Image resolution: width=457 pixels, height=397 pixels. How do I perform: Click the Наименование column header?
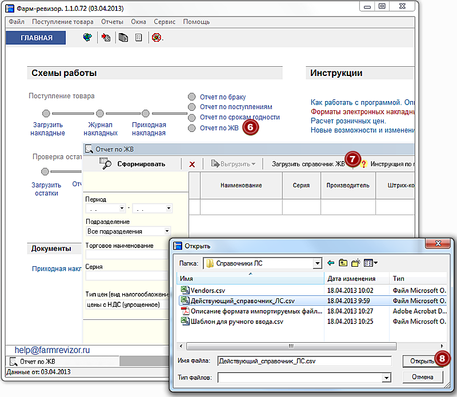pyautogui.click(x=241, y=186)
